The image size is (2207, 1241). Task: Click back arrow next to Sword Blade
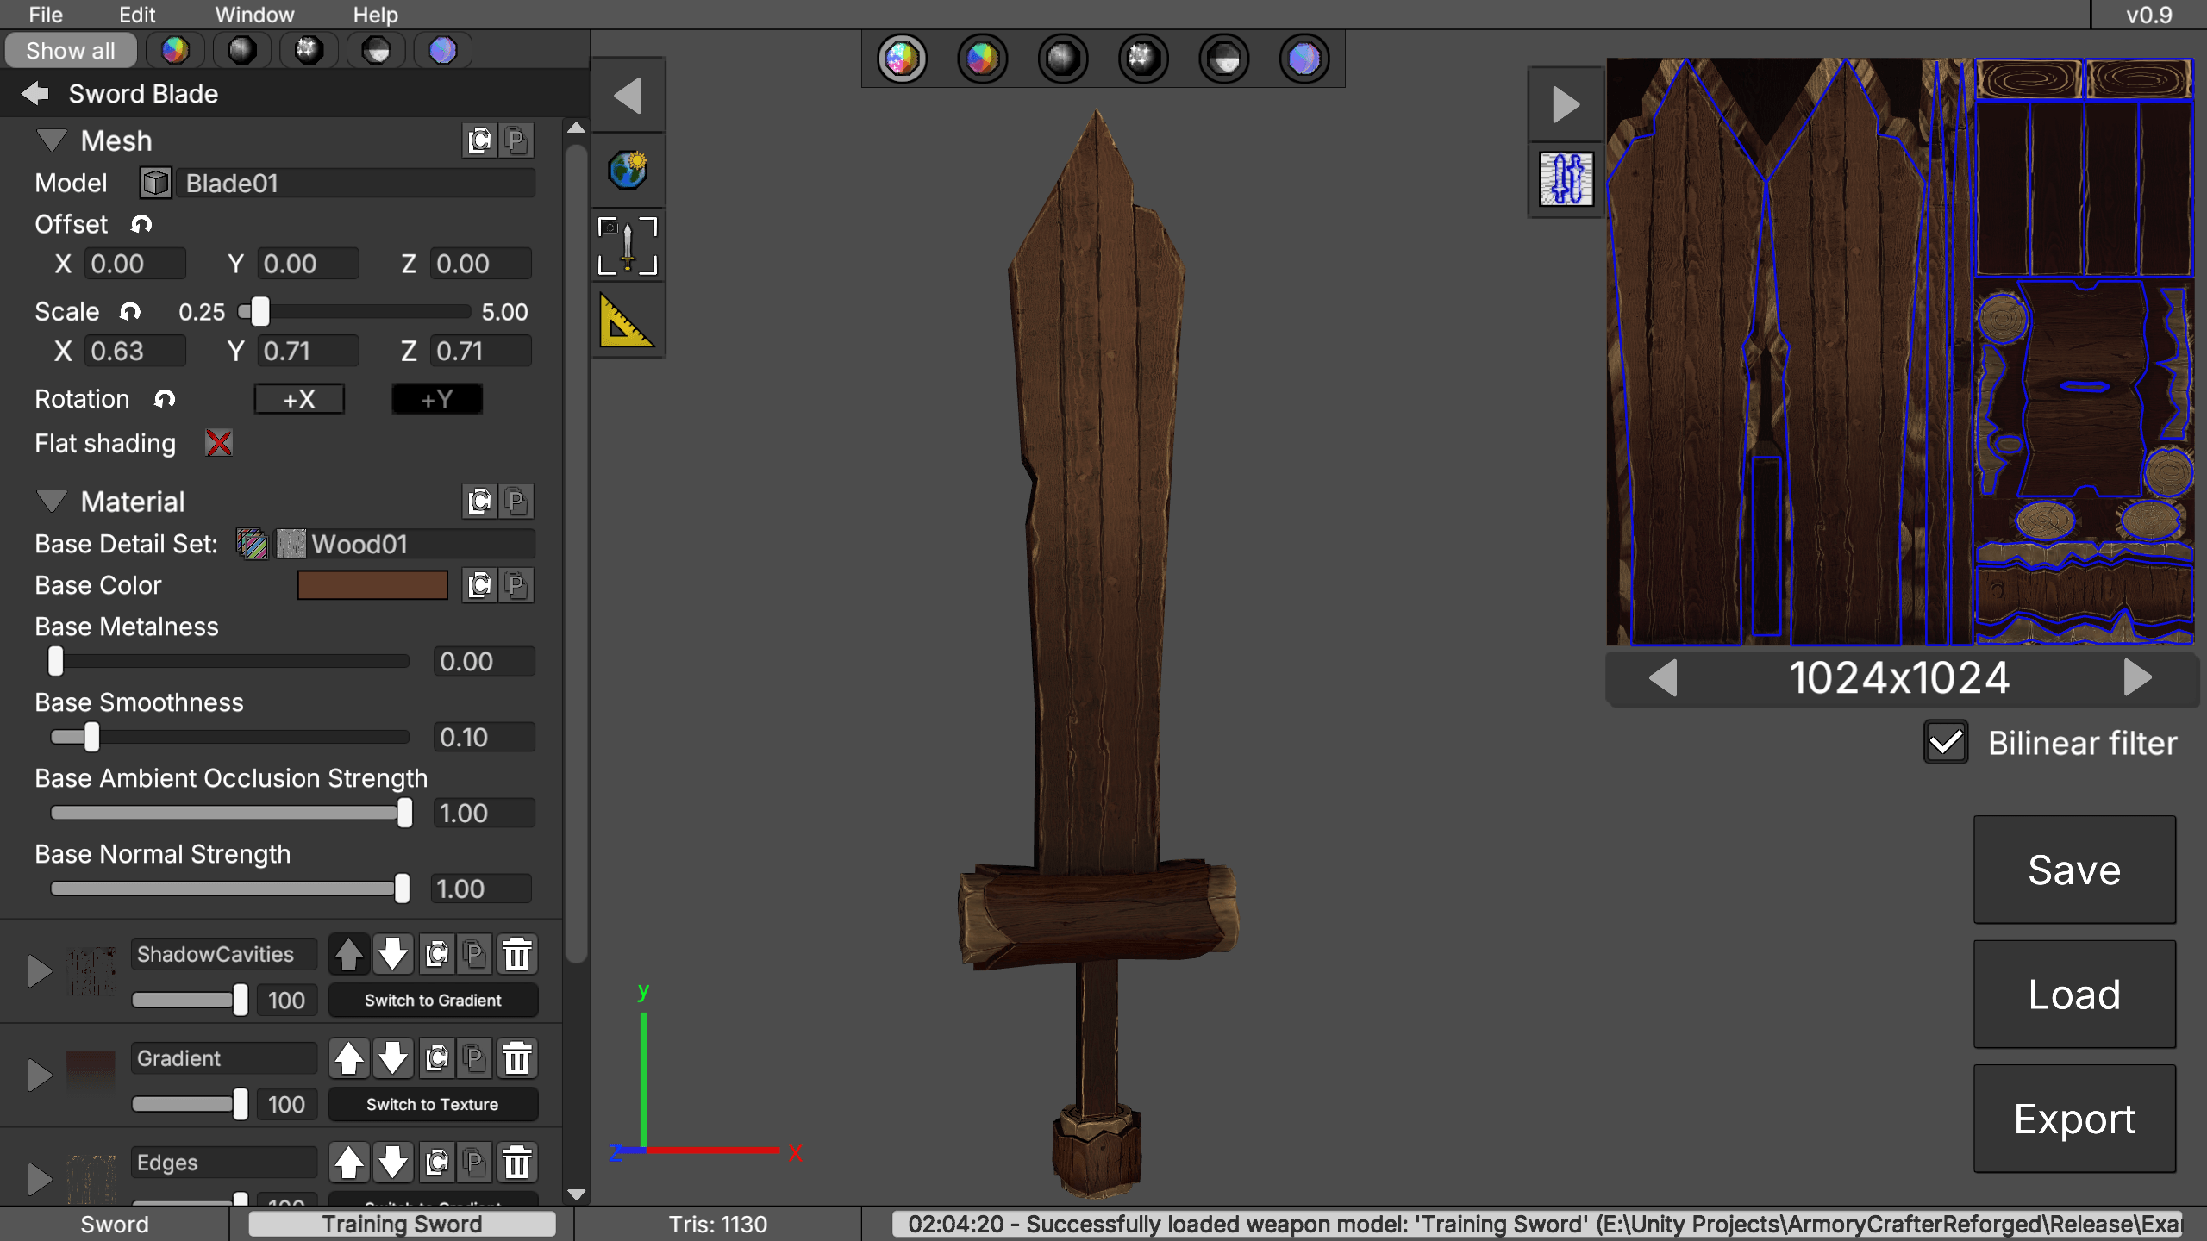(x=34, y=93)
